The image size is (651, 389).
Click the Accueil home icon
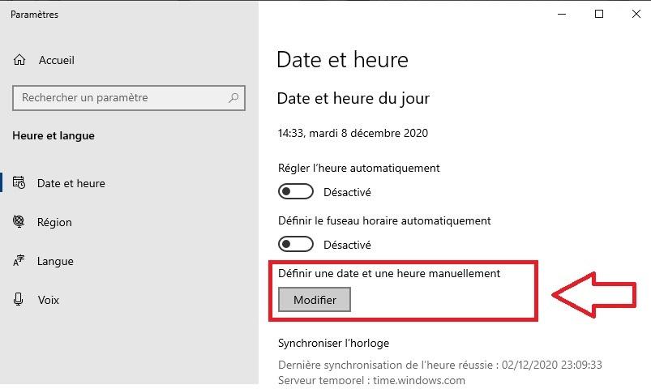coord(19,60)
